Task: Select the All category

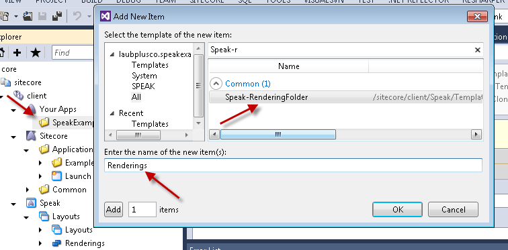Action: pyautogui.click(x=136, y=97)
